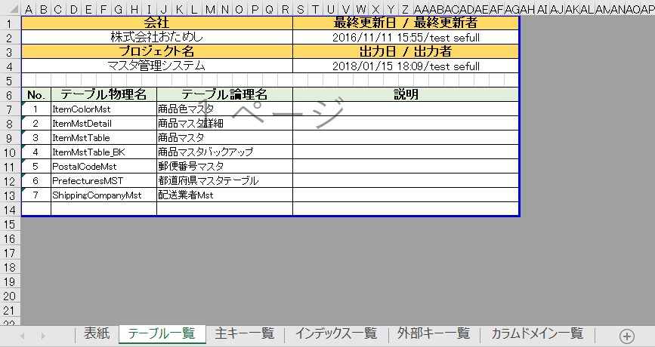The image size is (655, 347).
Task: Click the 商品マスタバックアップ logical name cell
Action: coord(224,152)
